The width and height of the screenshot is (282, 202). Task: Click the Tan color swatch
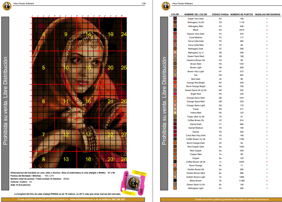(x=175, y=75)
